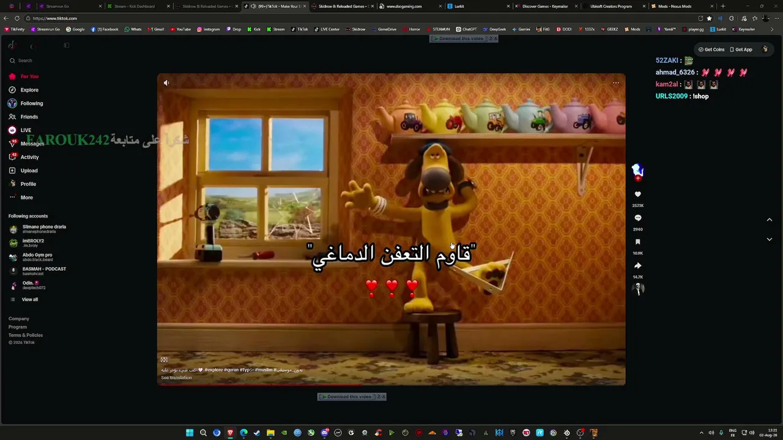Expand the Program footer section
783x440 pixels.
point(18,327)
